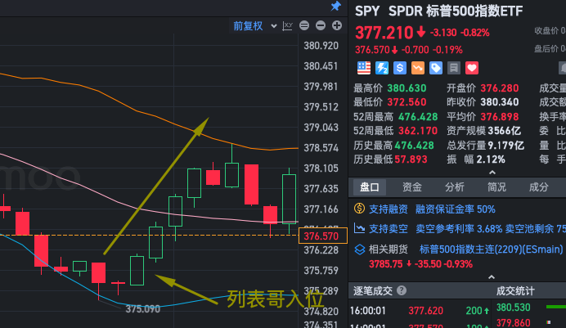Click the 资产规模 3566亿 value
The image size is (566, 328).
[505, 131]
